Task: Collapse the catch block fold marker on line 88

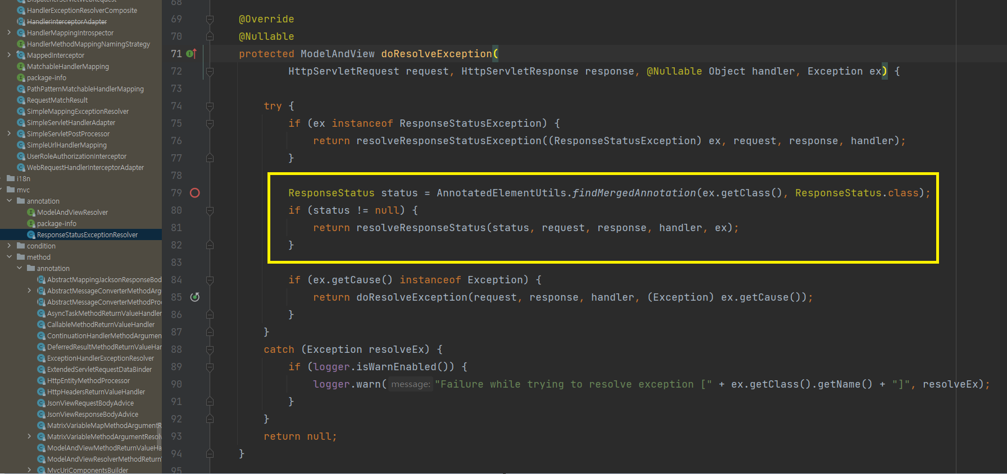Action: (210, 349)
